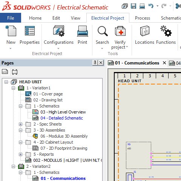Open Search dropdown arrow
Screen dimensions: 181x181
(102, 48)
